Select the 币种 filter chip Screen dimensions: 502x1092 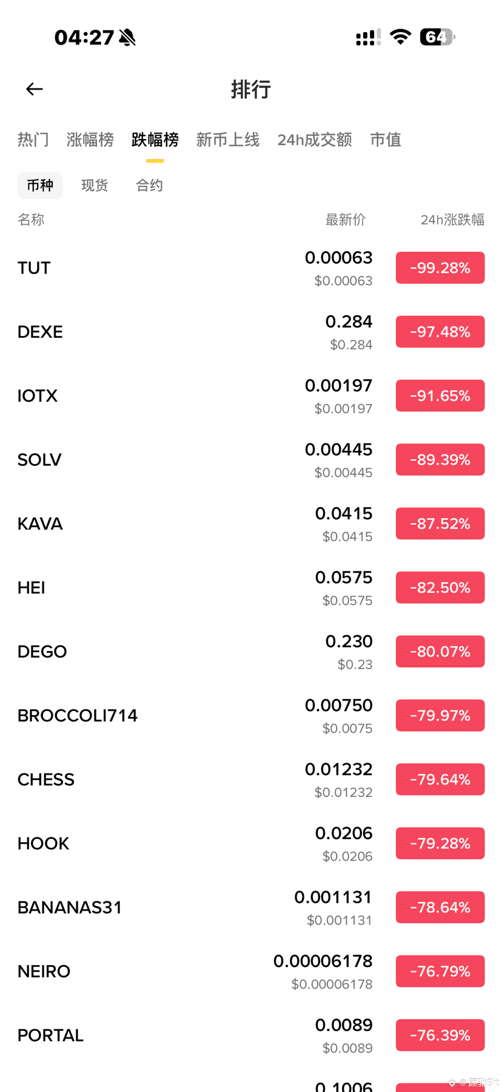click(x=40, y=186)
